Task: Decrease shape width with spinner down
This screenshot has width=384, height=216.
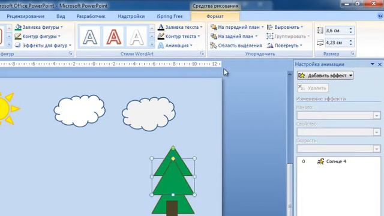Action: [350, 44]
